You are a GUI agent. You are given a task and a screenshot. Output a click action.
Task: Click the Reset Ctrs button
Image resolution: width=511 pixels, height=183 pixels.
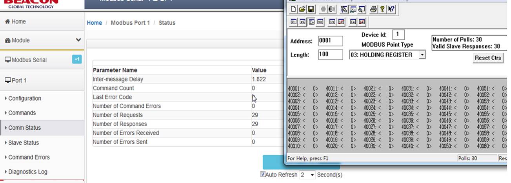point(488,58)
